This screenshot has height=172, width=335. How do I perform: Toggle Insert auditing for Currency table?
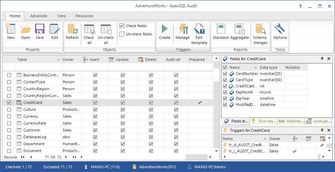point(95,116)
